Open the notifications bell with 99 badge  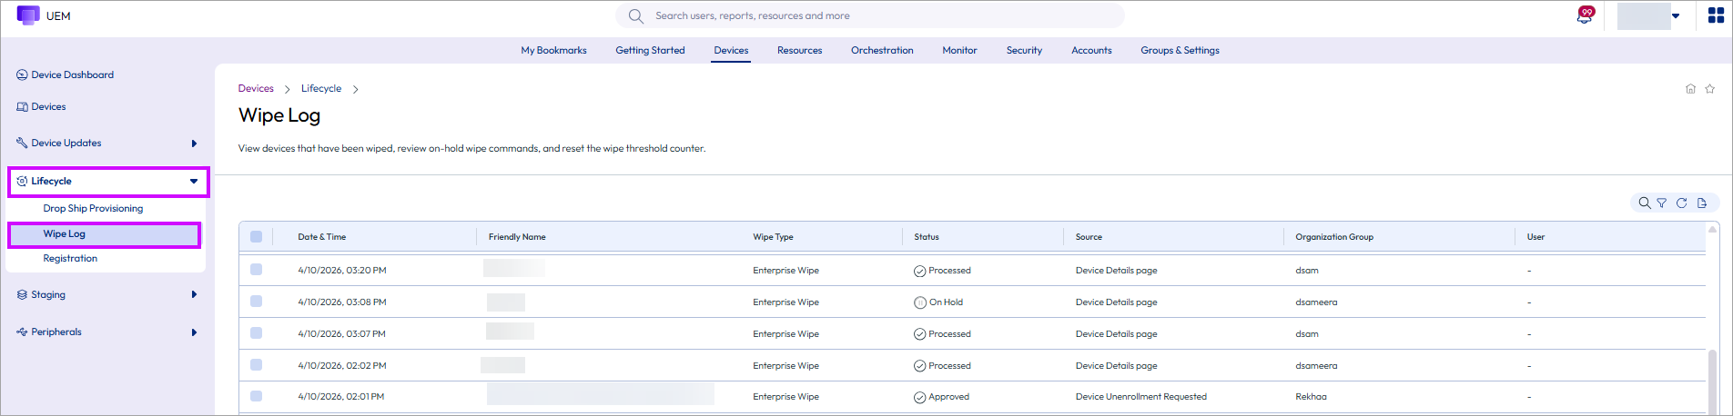point(1586,15)
